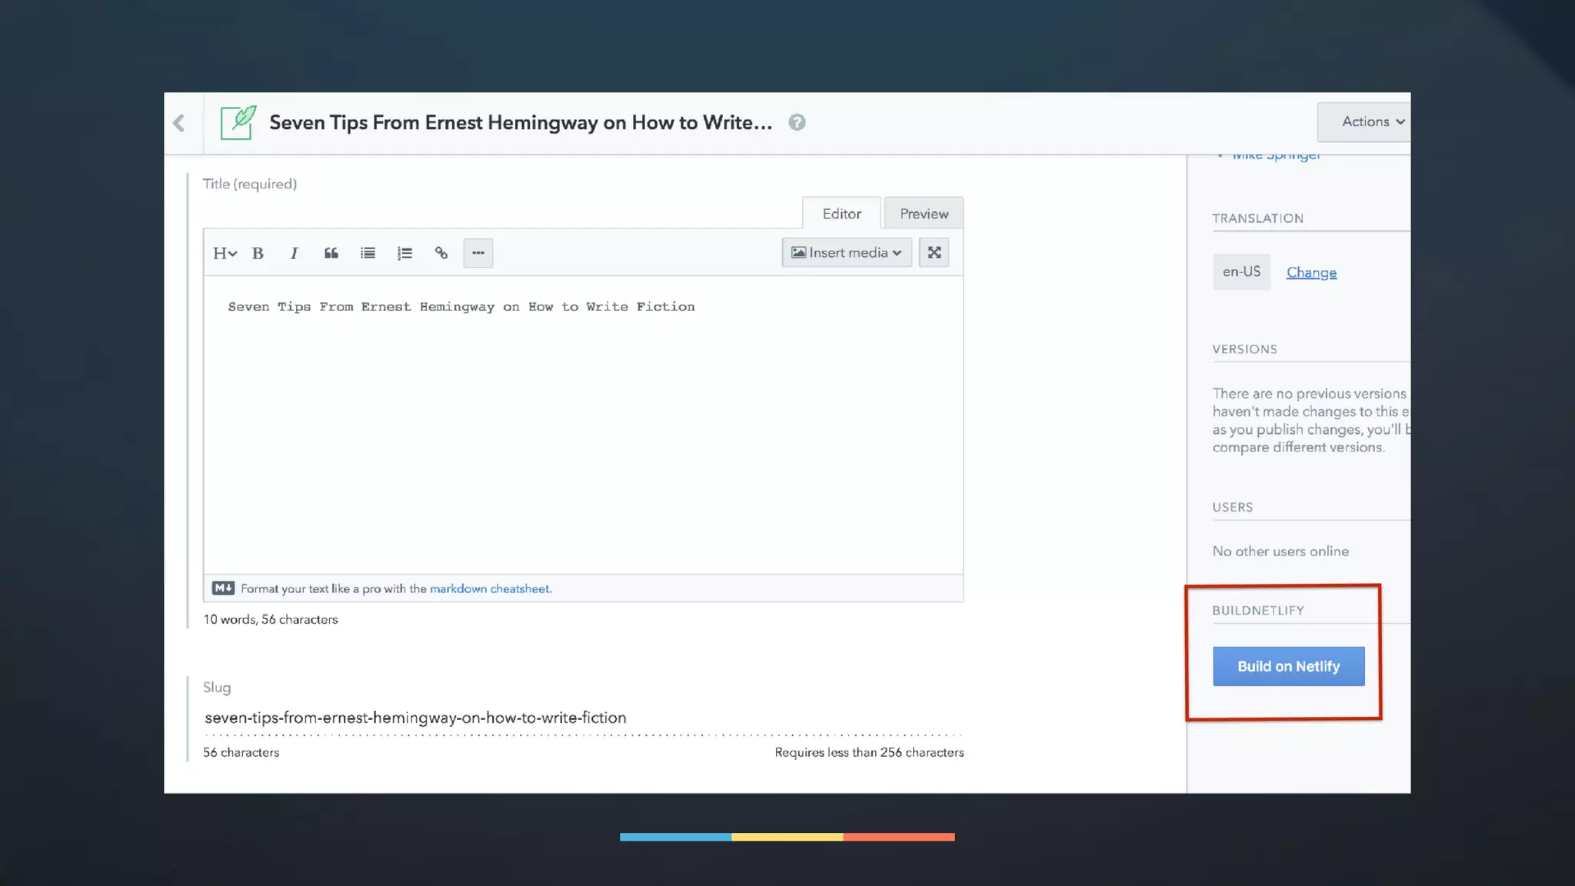This screenshot has height=886, width=1575.
Task: Open the markdown cheatsheet link
Action: (x=490, y=588)
